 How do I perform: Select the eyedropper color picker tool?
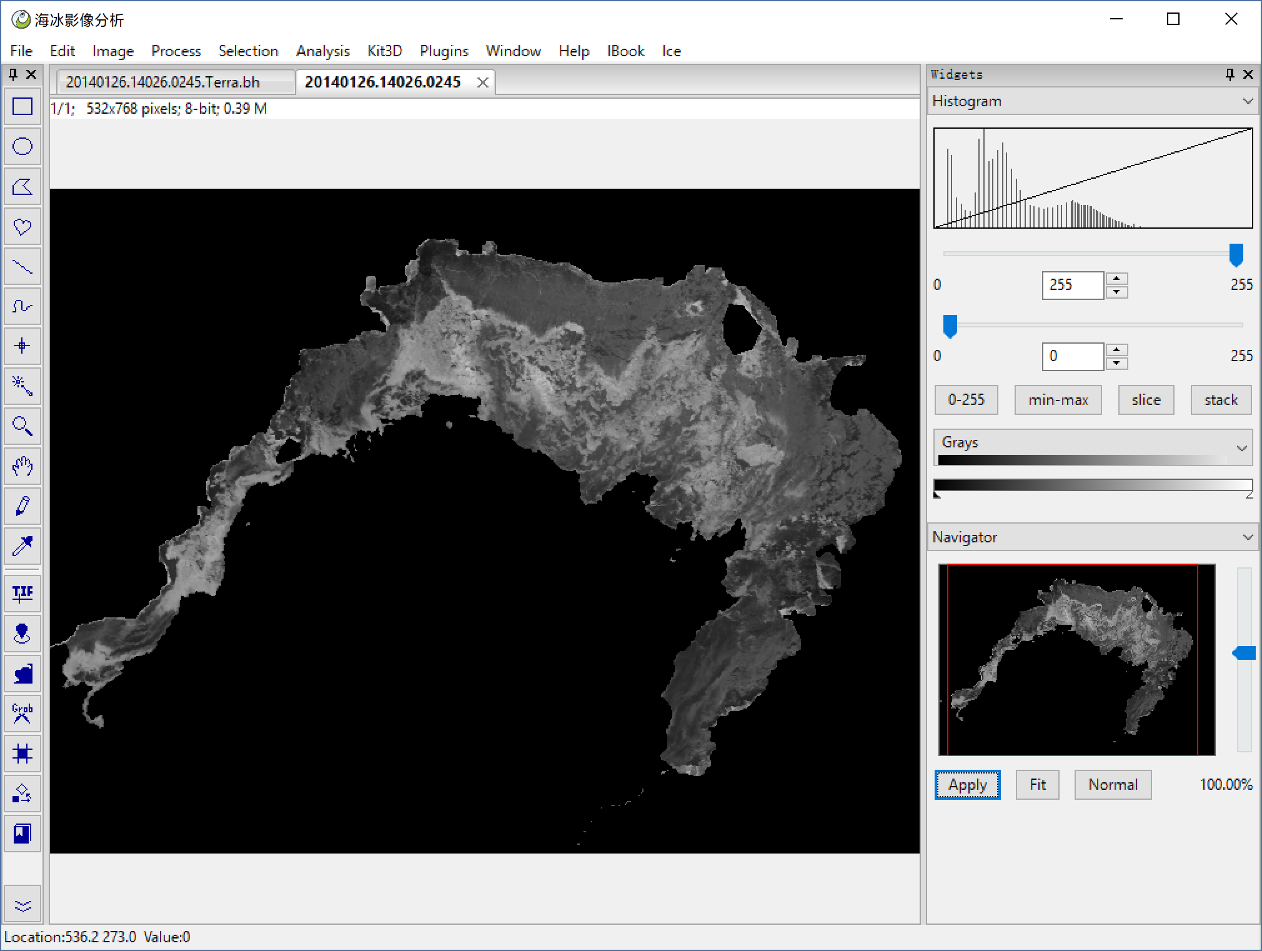pyautogui.click(x=22, y=546)
